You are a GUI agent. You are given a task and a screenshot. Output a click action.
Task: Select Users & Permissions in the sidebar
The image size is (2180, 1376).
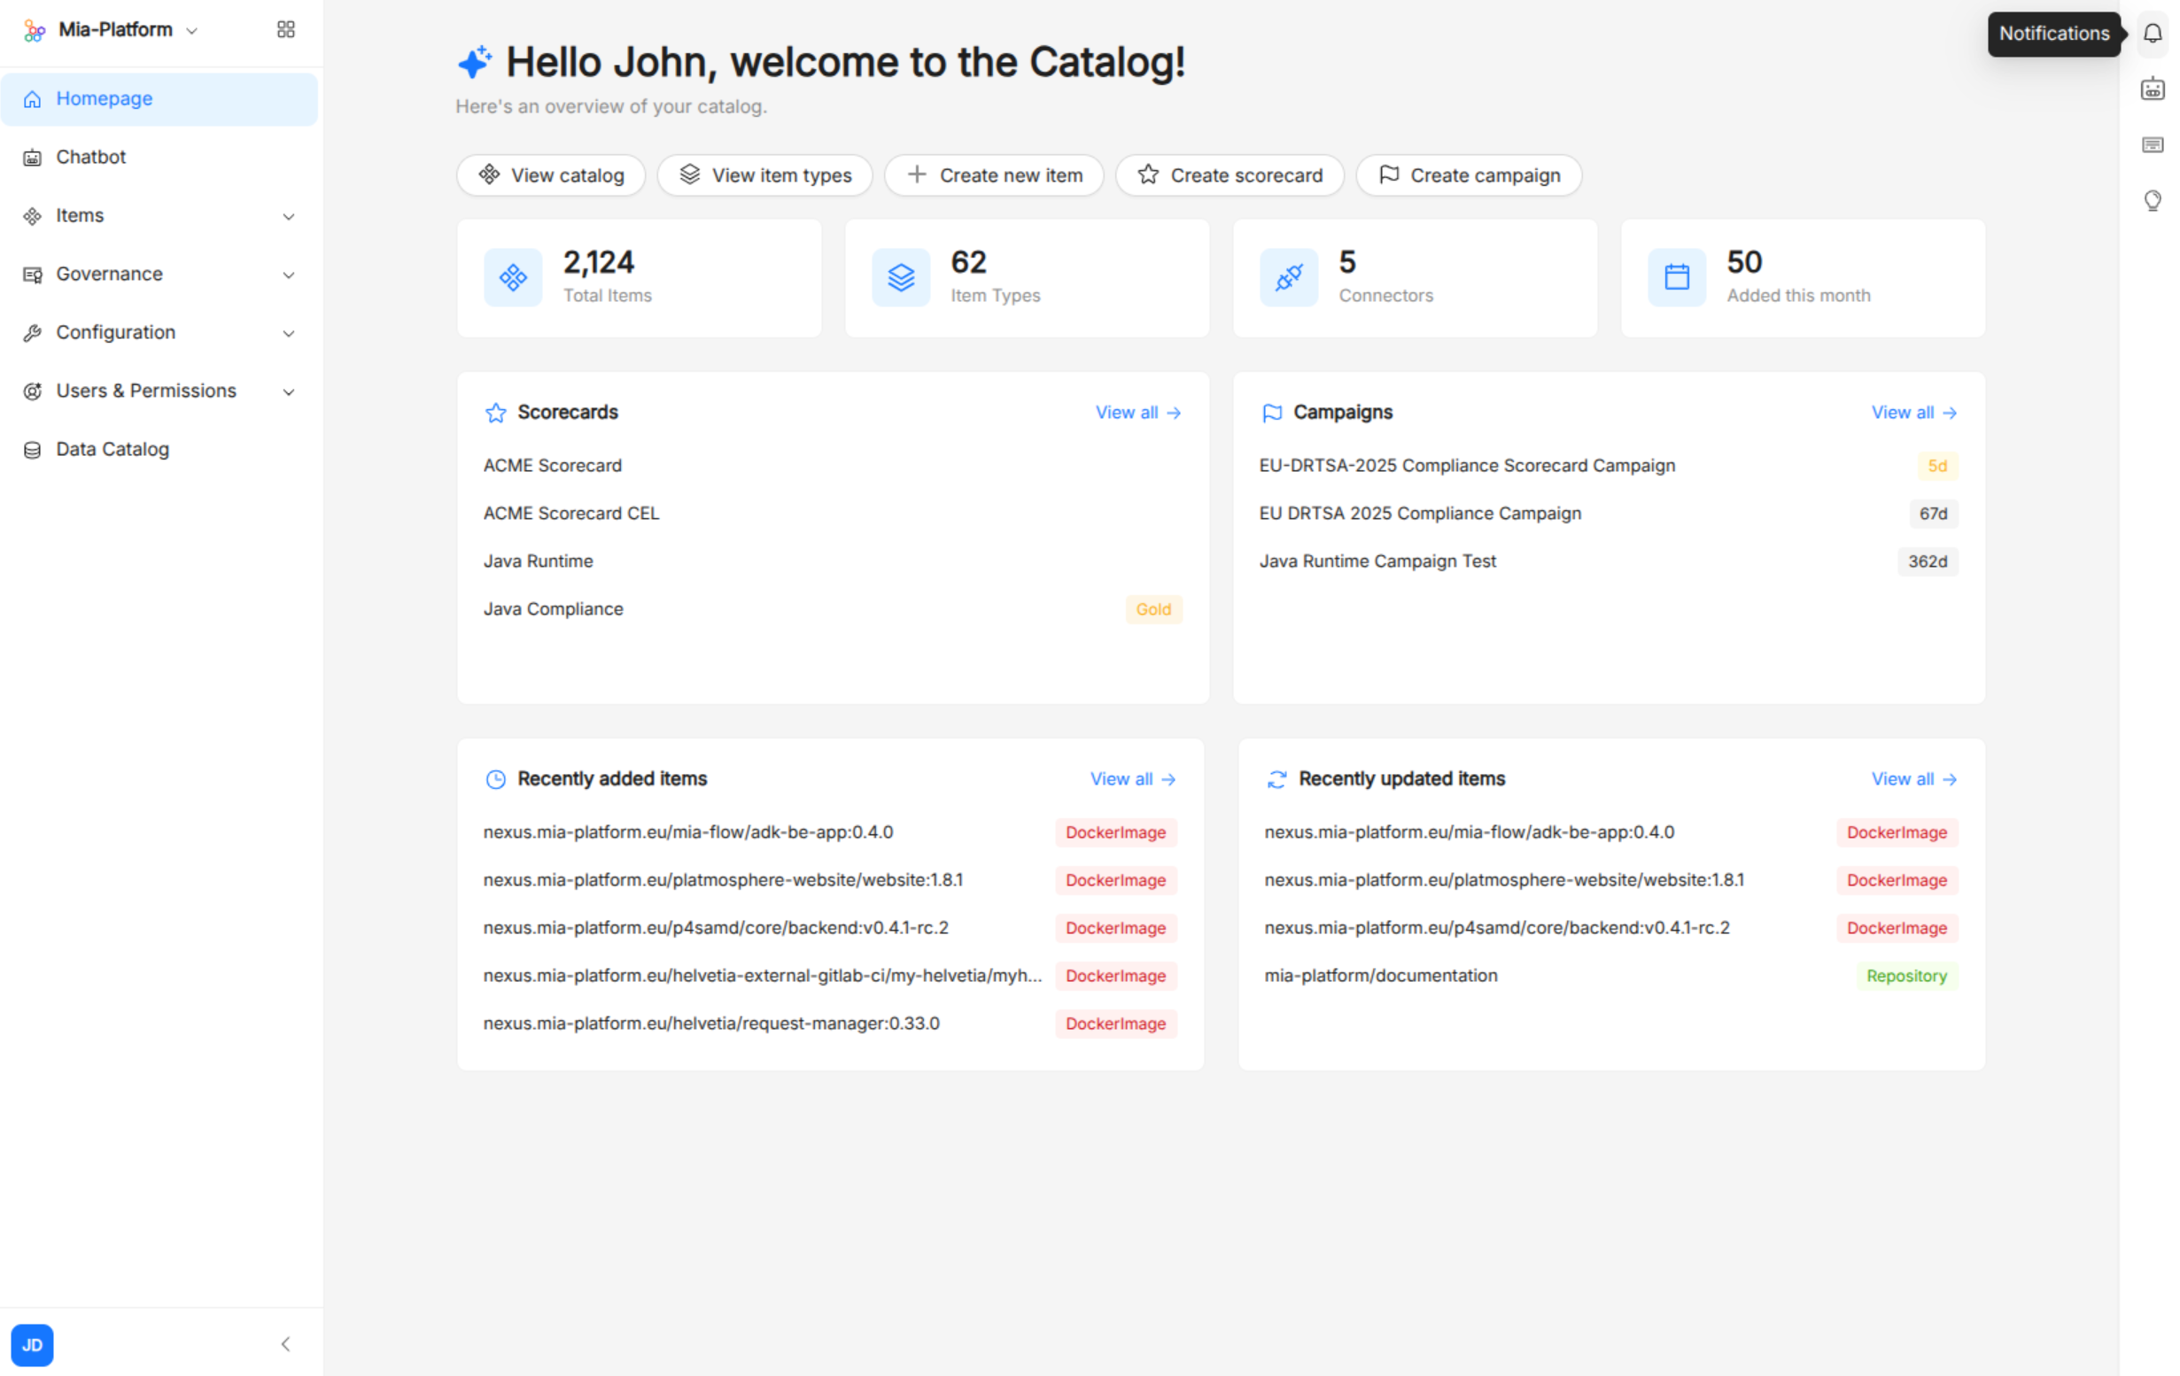coord(159,390)
